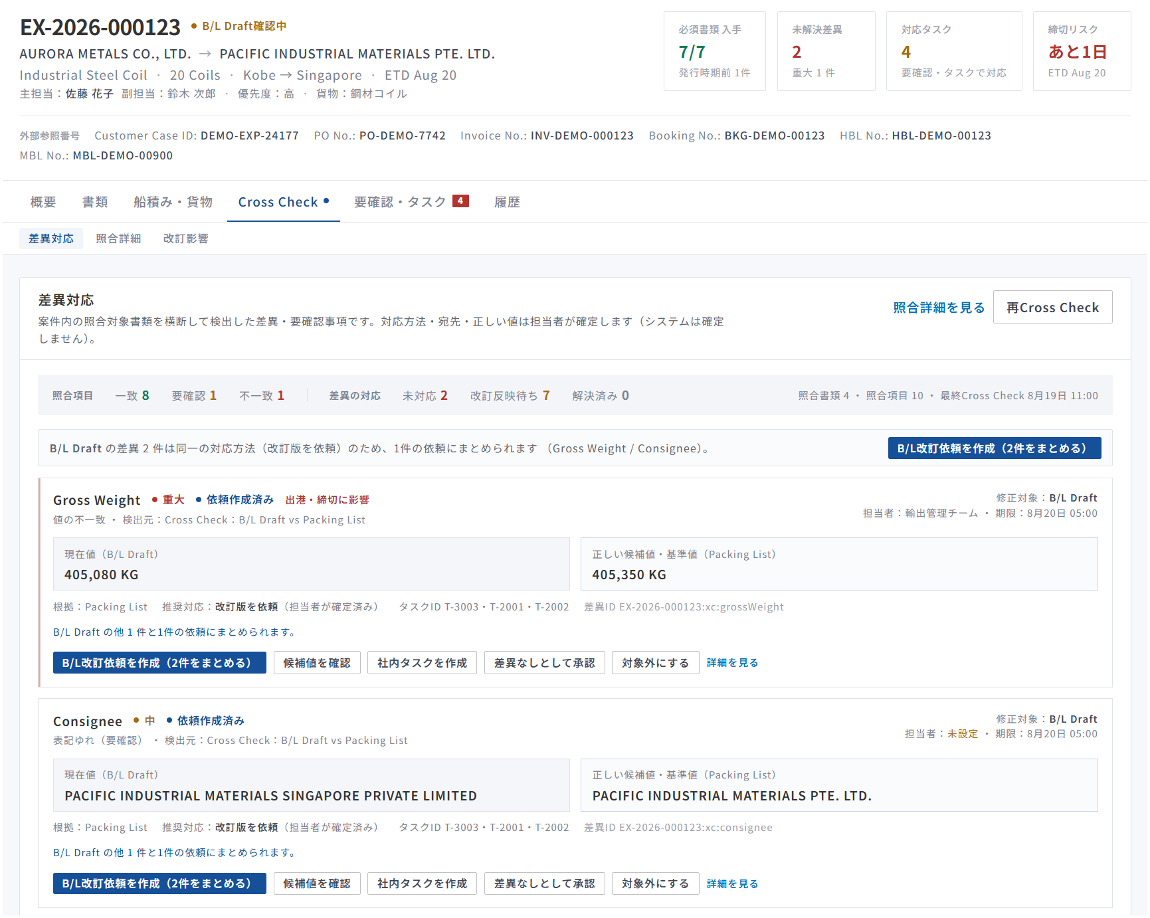Image resolution: width=1150 pixels, height=918 pixels.
Task: Switch to the 書類 tab
Action: pos(95,202)
